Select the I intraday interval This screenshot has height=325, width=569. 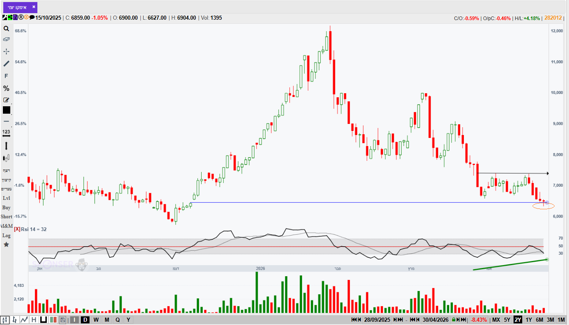pos(74,320)
